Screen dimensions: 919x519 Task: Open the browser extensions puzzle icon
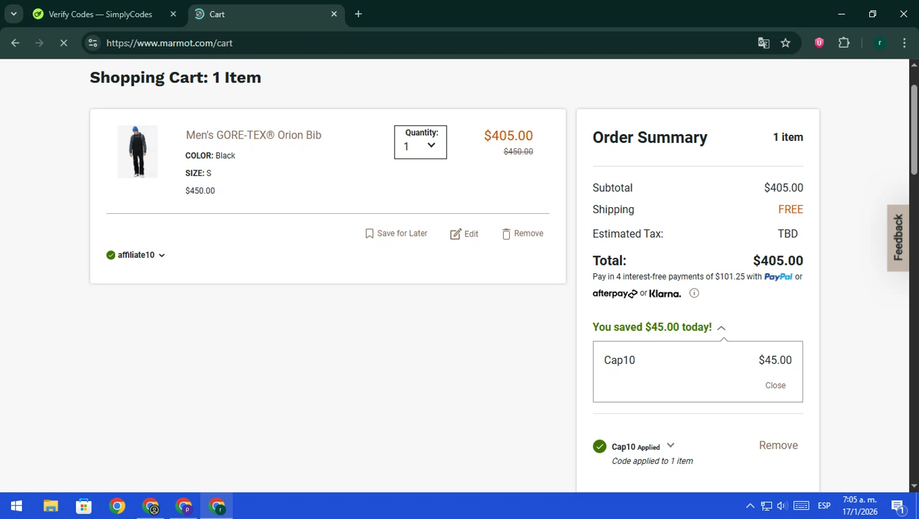click(844, 42)
